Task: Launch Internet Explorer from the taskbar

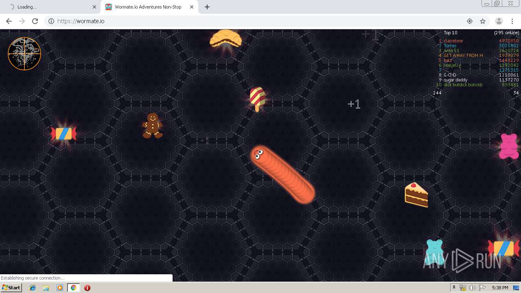Action: [33, 288]
